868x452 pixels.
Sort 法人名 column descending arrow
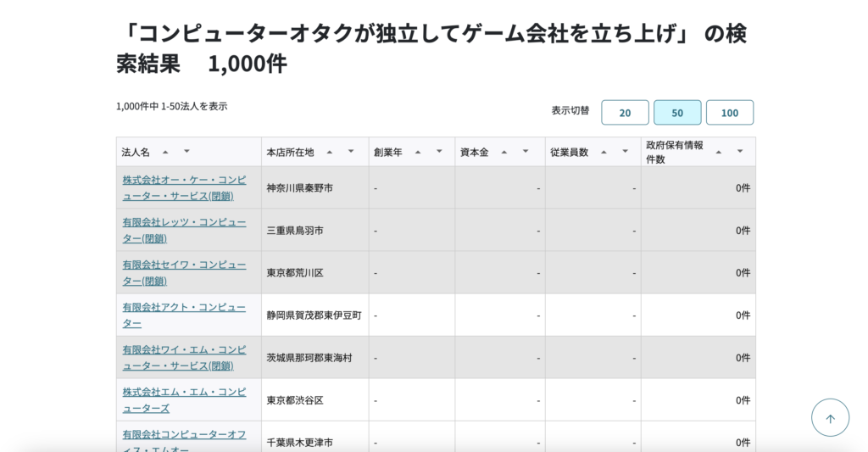[x=186, y=152]
